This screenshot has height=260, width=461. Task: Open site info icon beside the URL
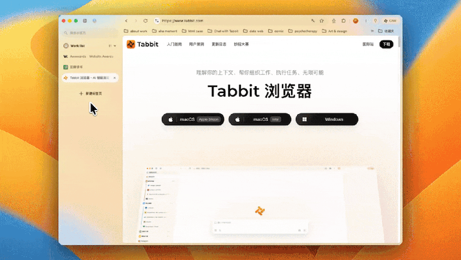156,21
